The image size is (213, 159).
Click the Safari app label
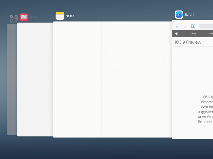tap(189, 15)
